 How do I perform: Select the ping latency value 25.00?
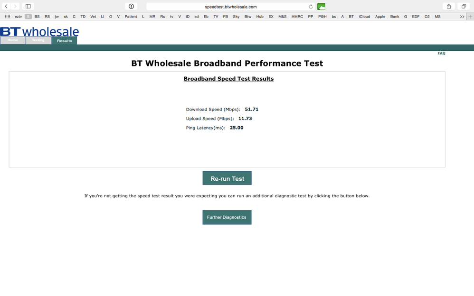tap(237, 128)
